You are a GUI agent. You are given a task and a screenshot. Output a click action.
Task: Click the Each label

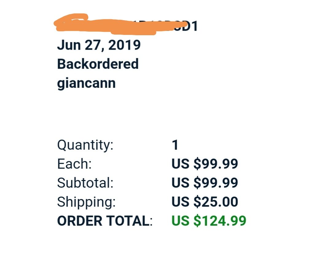(74, 164)
